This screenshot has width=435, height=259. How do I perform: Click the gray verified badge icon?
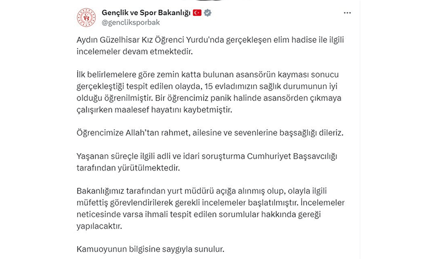click(208, 13)
